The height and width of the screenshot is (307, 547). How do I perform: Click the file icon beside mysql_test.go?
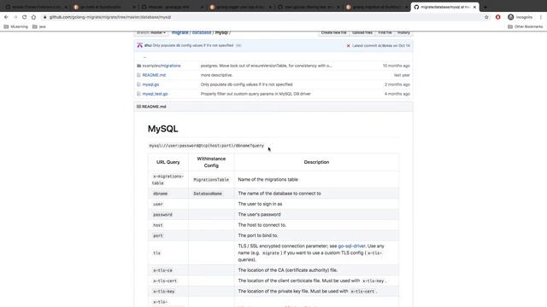point(138,94)
